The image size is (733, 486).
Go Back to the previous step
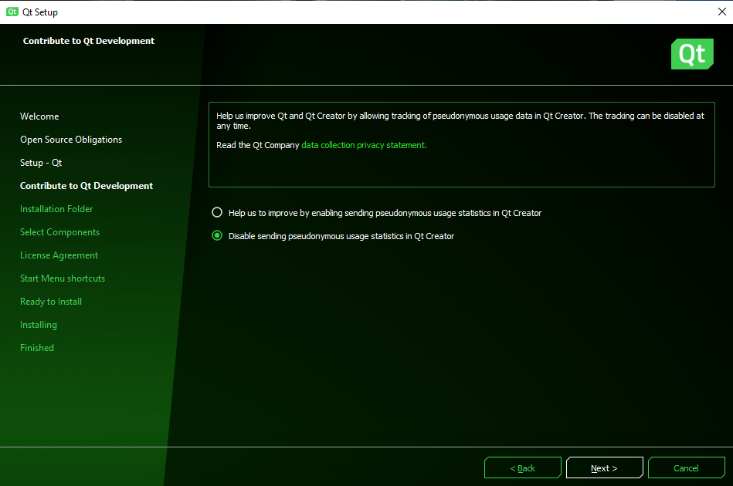point(522,468)
